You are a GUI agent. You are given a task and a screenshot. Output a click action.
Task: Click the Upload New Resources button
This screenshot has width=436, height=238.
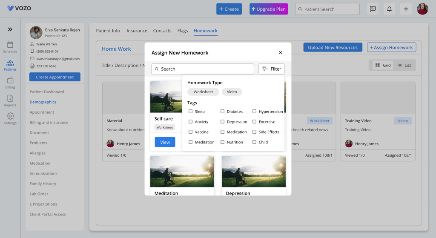click(333, 48)
